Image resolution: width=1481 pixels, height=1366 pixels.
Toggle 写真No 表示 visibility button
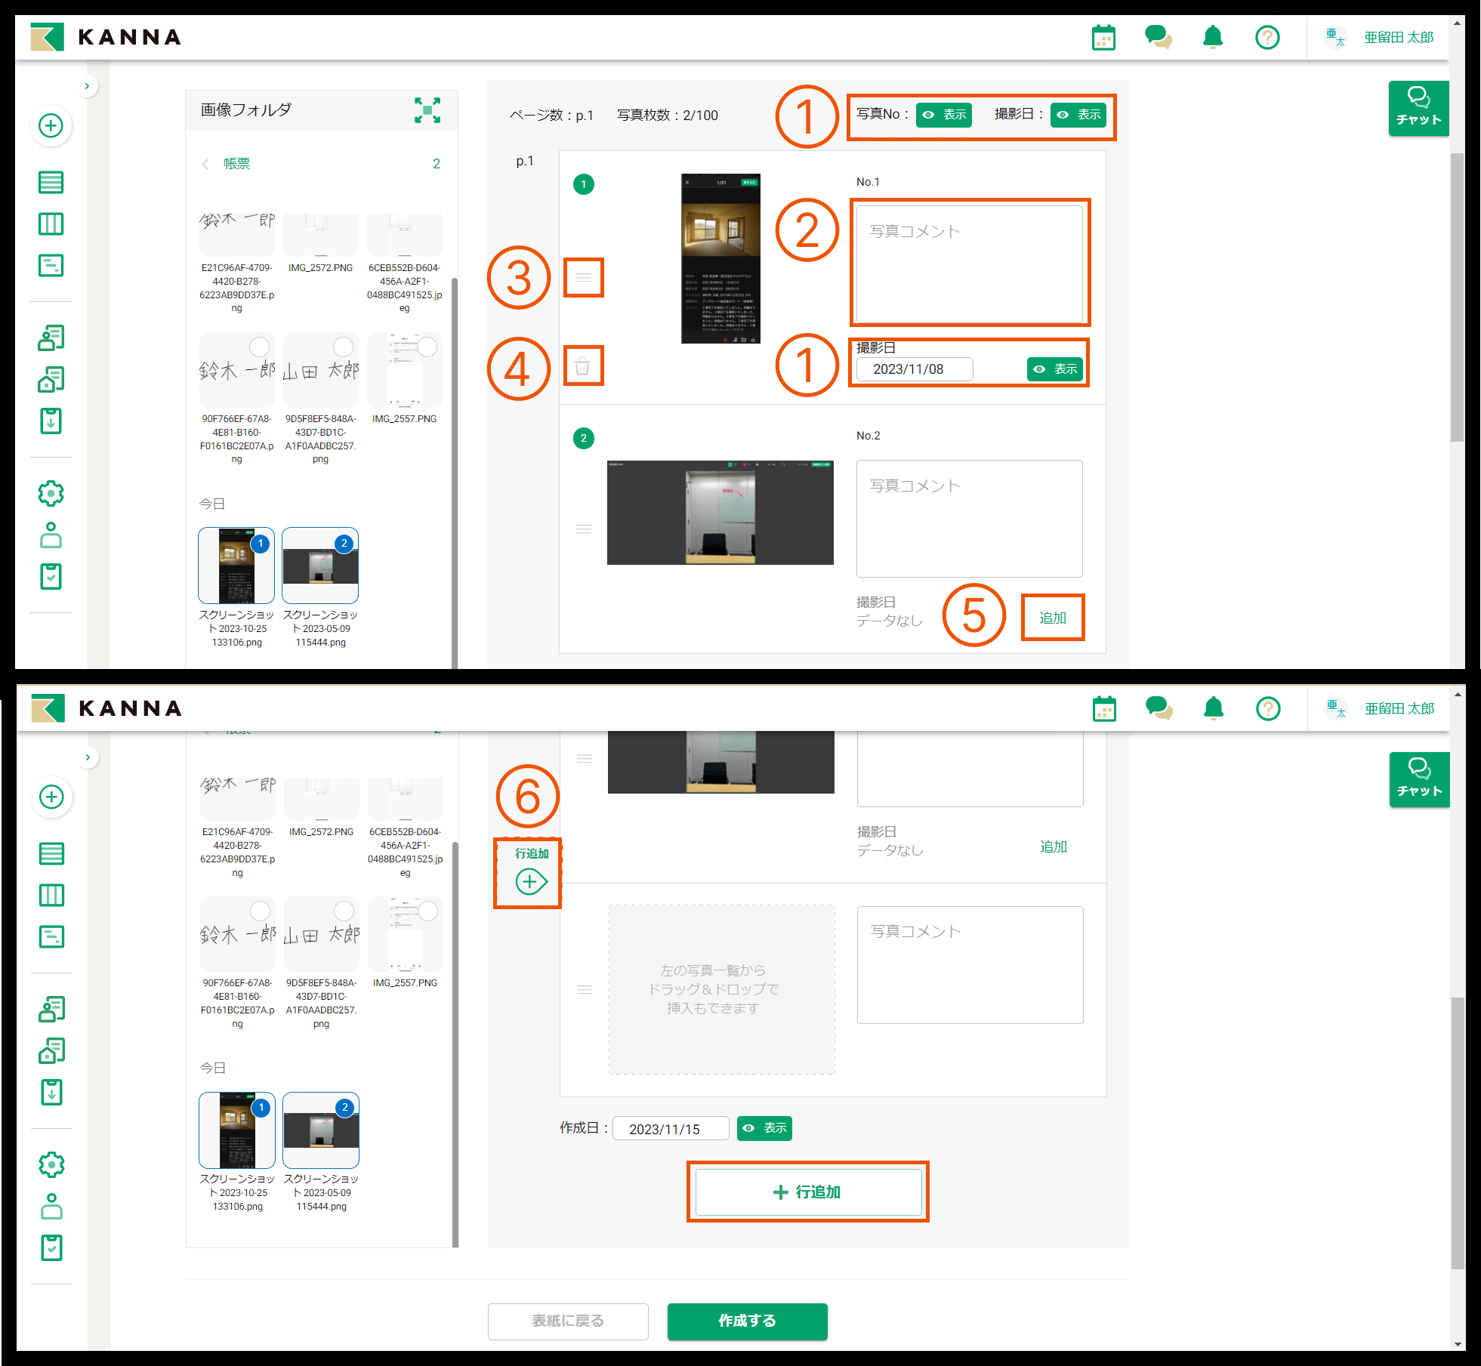click(x=944, y=115)
